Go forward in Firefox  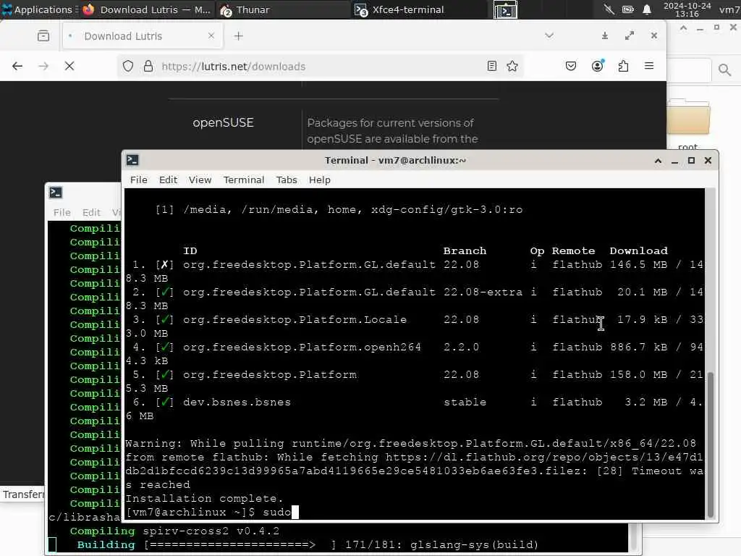point(43,66)
